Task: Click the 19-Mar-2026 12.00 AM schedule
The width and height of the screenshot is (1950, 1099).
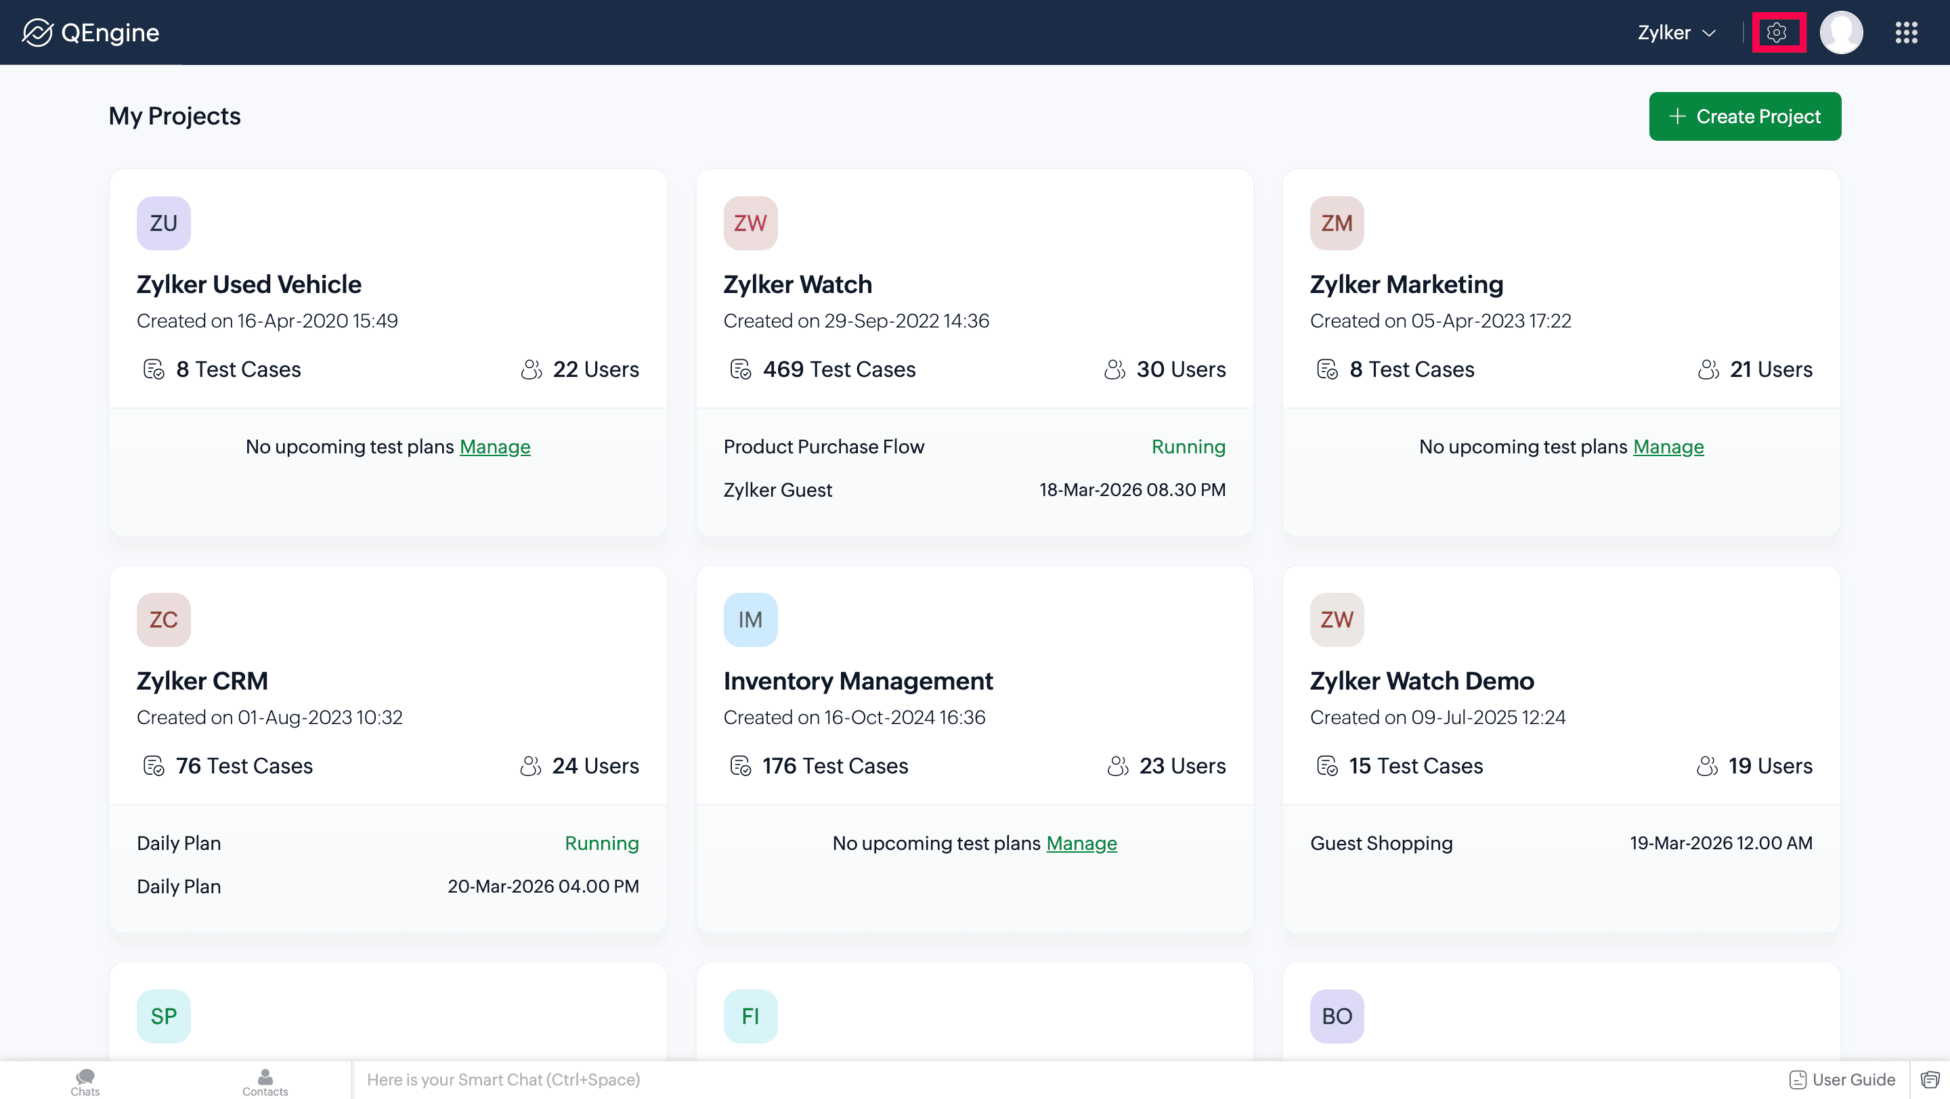Action: pyautogui.click(x=1721, y=843)
